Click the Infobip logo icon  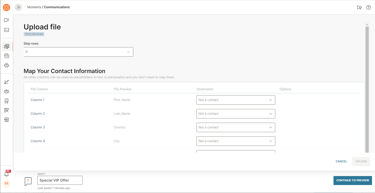(6, 7)
